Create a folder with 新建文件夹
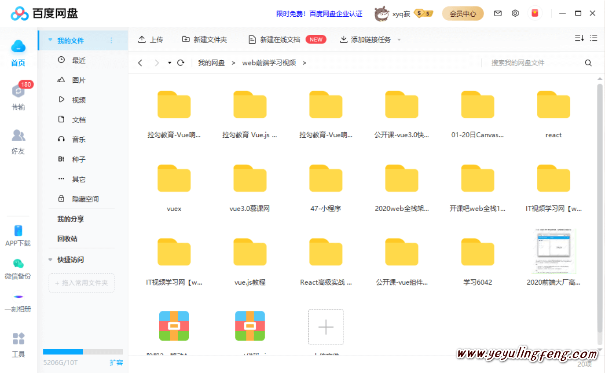605x373 pixels. [x=205, y=40]
